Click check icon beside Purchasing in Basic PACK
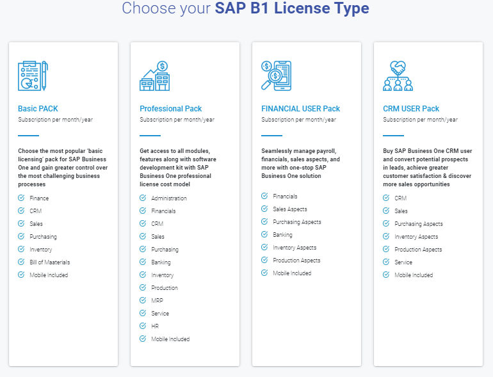Viewport: 493px width, 377px height. [x=21, y=236]
